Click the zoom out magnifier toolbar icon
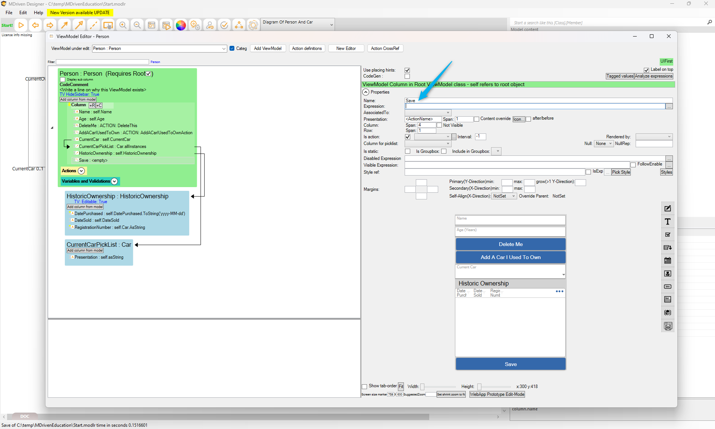 (137, 25)
